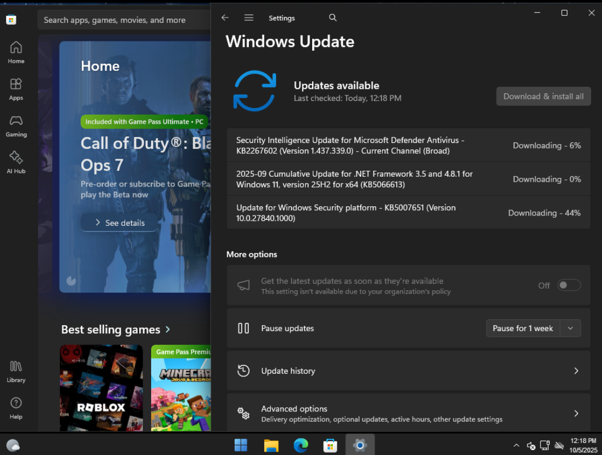Click the Microsoft Store search box

124,20
